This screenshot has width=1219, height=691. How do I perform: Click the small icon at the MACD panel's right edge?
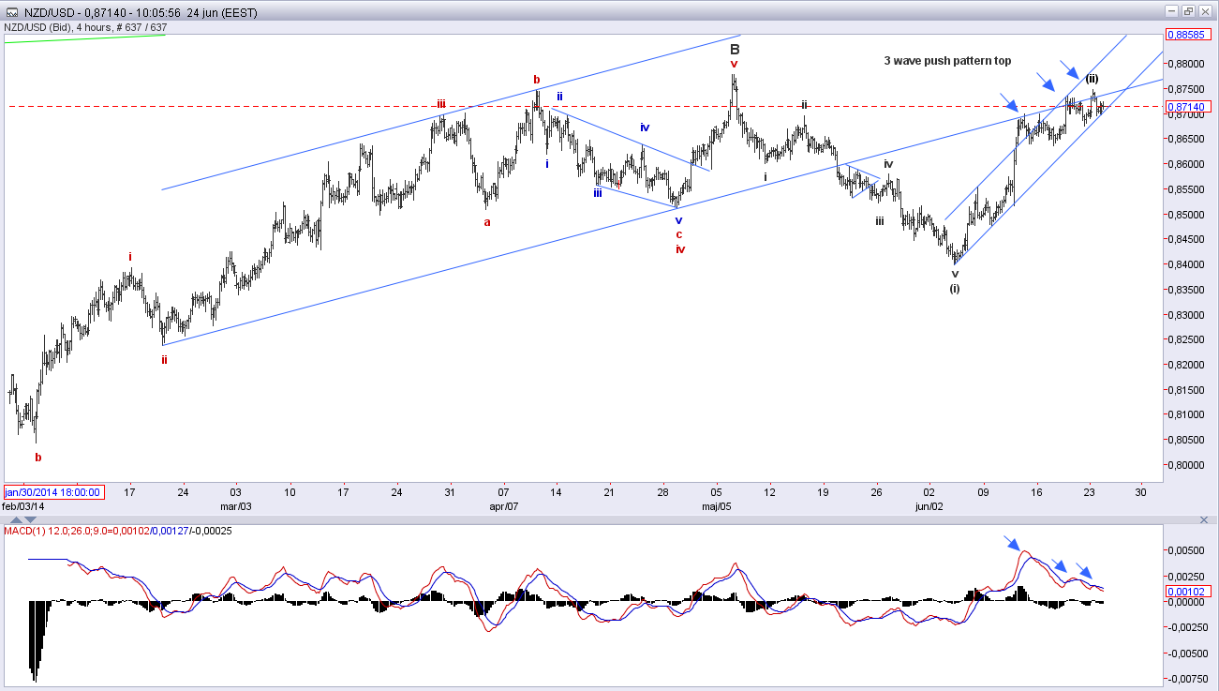pyautogui.click(x=1204, y=518)
